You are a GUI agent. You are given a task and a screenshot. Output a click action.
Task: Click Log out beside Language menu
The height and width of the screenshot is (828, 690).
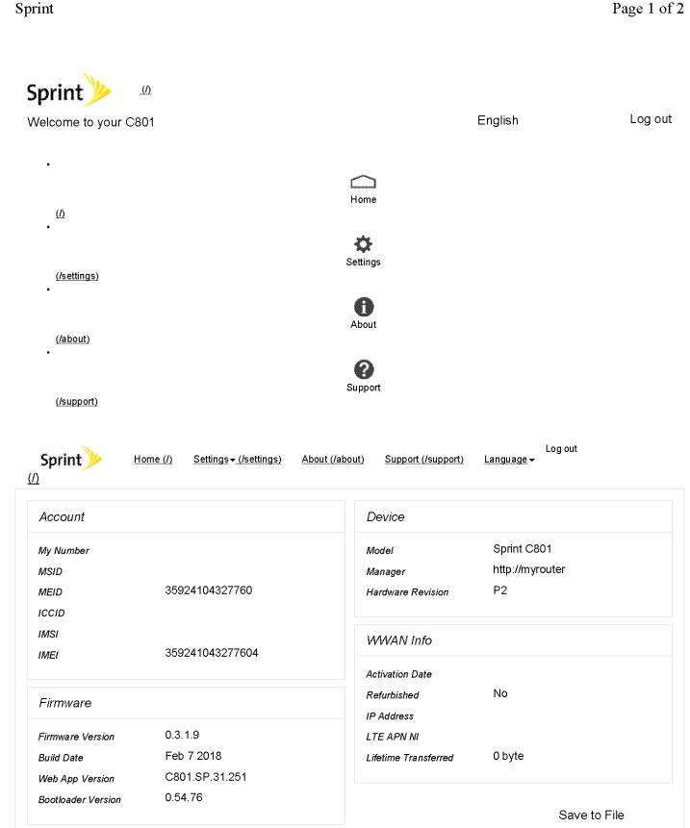pos(561,449)
